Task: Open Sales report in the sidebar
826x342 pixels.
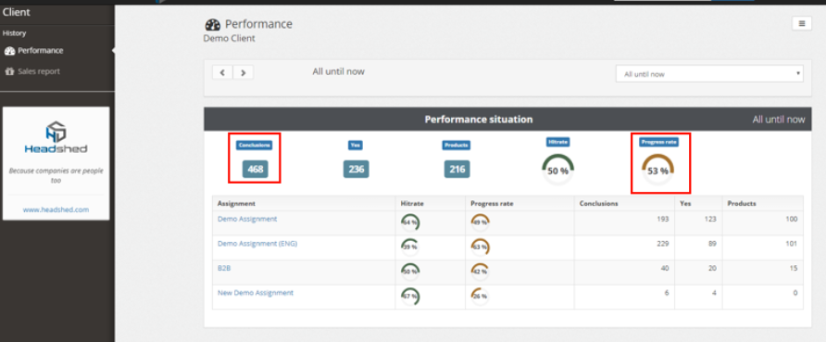Action: pyautogui.click(x=39, y=71)
